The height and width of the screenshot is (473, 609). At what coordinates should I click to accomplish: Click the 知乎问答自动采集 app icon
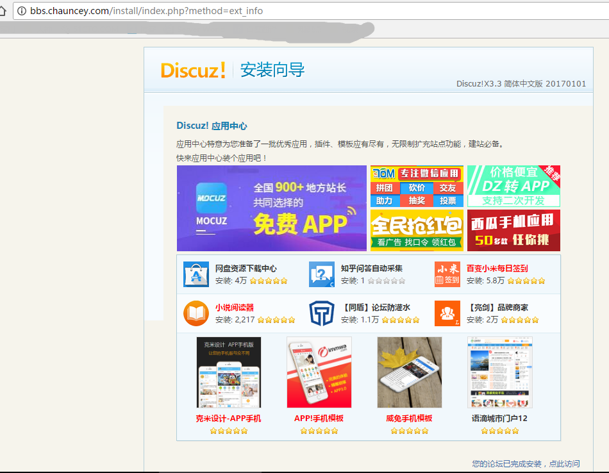click(x=322, y=274)
